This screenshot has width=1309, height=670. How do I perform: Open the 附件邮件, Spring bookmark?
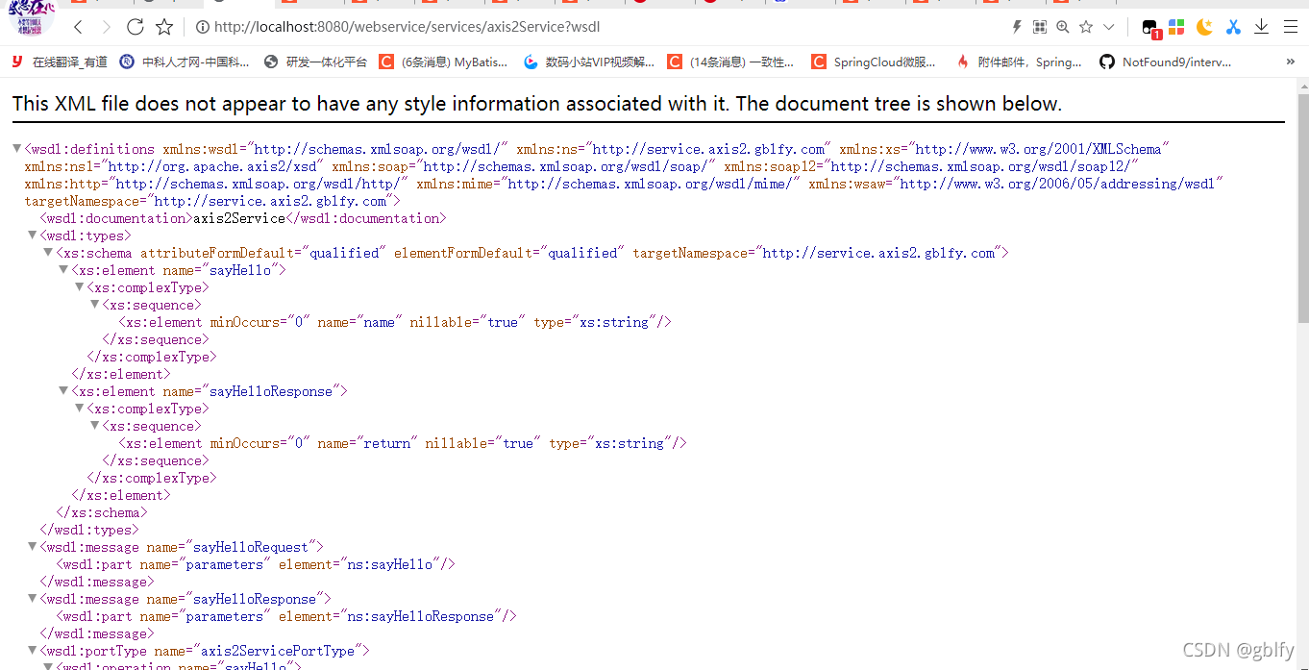point(1019,62)
